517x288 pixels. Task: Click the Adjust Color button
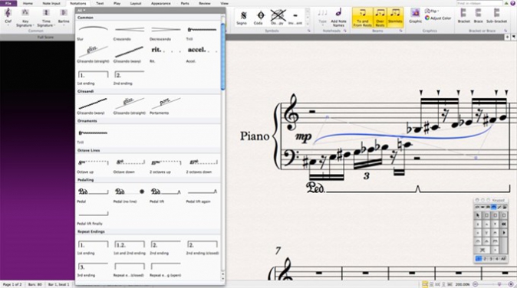pyautogui.click(x=438, y=18)
